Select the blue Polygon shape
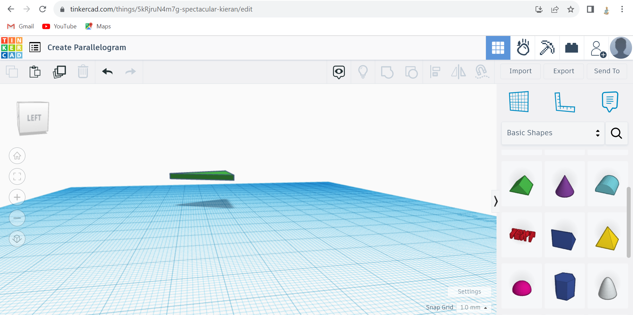Viewport: 633px width, 315px height. [565, 286]
